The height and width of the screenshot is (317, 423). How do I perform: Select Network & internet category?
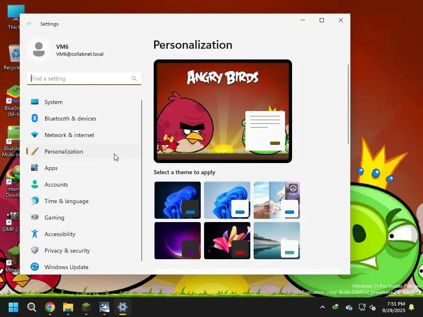click(x=83, y=135)
